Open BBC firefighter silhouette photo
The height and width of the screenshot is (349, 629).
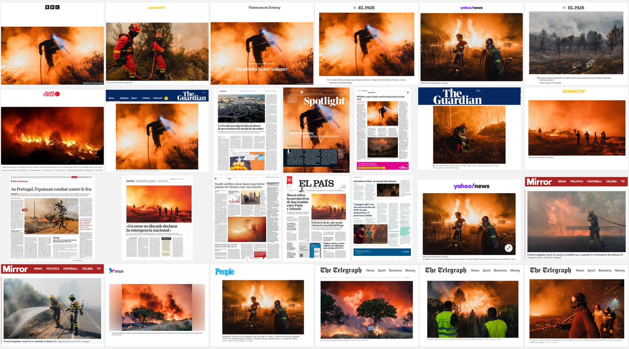coord(52,54)
